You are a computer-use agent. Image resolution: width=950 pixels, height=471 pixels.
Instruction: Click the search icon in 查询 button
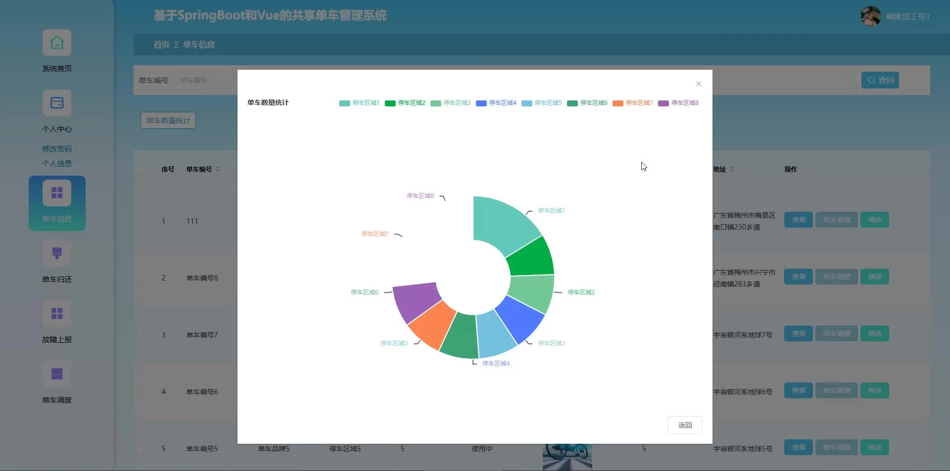point(871,80)
